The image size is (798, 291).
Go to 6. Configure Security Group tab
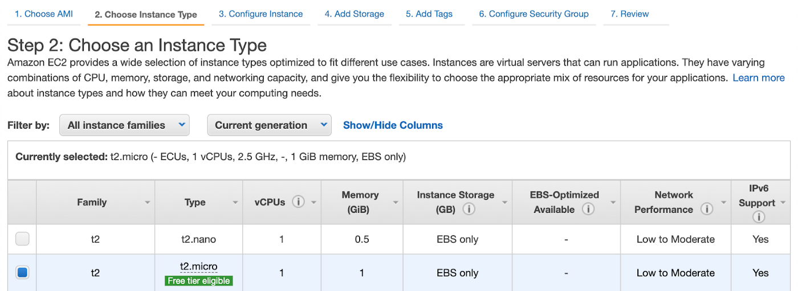[534, 14]
